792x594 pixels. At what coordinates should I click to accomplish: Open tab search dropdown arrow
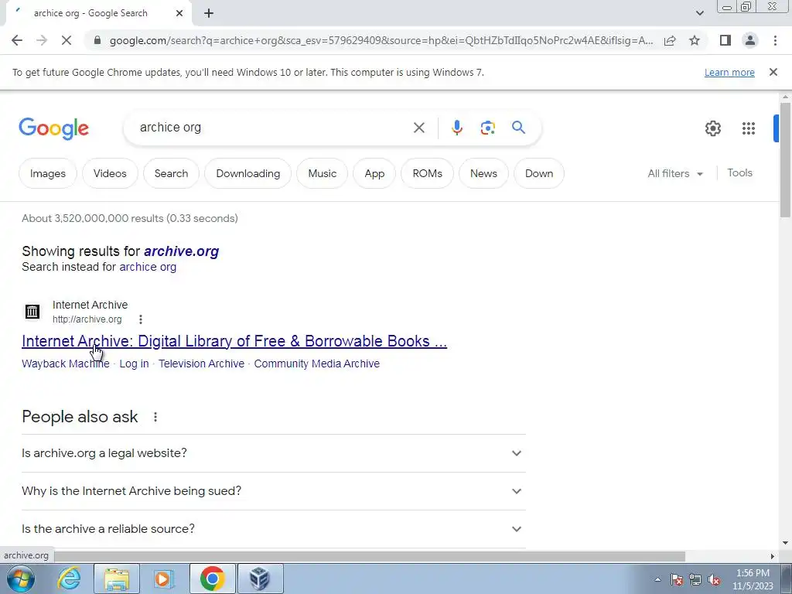click(x=699, y=13)
